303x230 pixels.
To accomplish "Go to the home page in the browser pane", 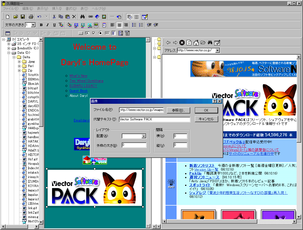I will click(x=196, y=43).
